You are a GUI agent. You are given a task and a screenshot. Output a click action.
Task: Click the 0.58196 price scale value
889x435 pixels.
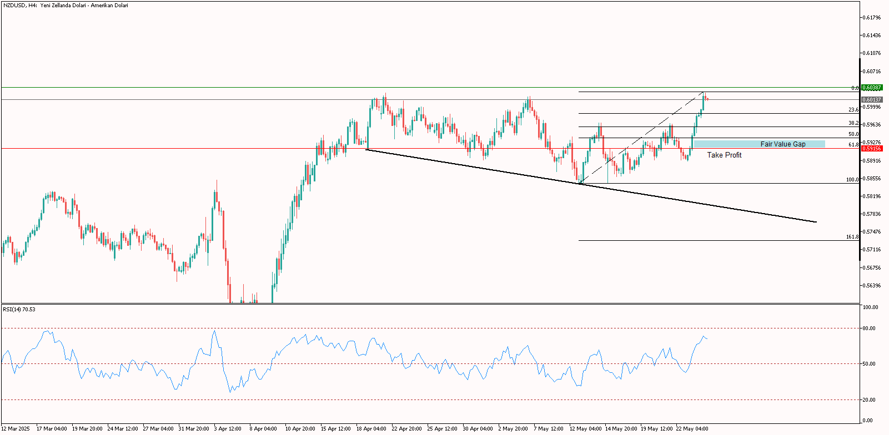coord(872,196)
